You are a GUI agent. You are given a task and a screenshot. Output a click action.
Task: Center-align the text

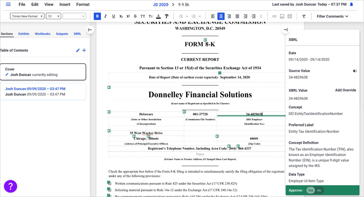click(x=221, y=16)
